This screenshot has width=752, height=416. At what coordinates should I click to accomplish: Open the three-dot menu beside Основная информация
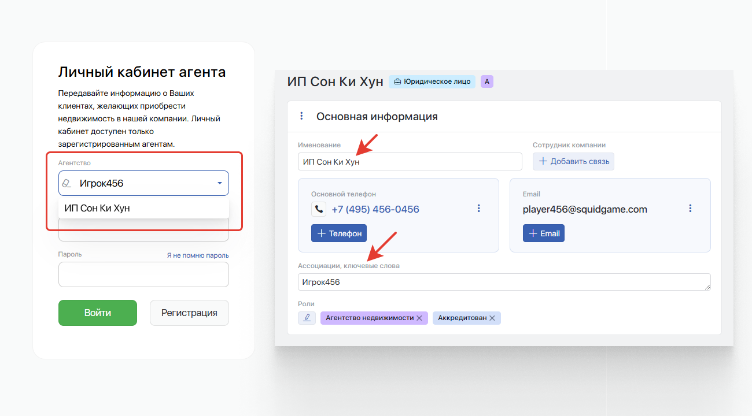tap(301, 116)
